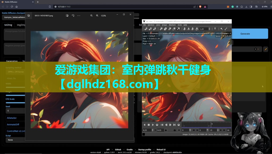Stop playback in djv_view
This screenshot has width=272, height=154.
[x=149, y=125]
